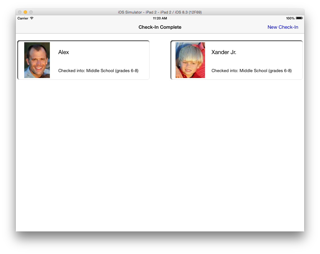320x254 pixels.
Task: Click the gray zoom window button
Action: (31, 12)
